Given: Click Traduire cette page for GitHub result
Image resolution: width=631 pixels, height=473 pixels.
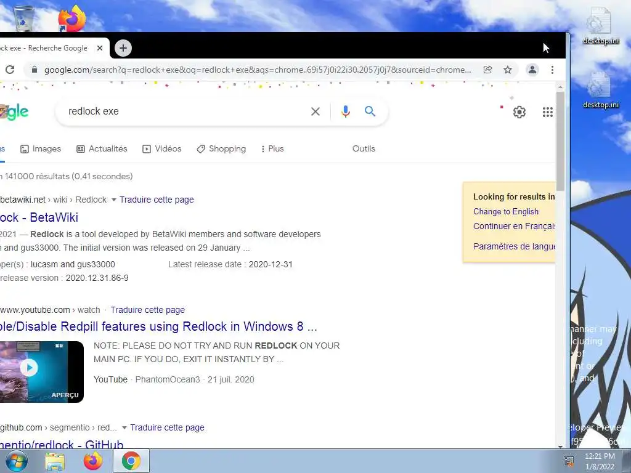Looking at the screenshot, I should (x=167, y=427).
